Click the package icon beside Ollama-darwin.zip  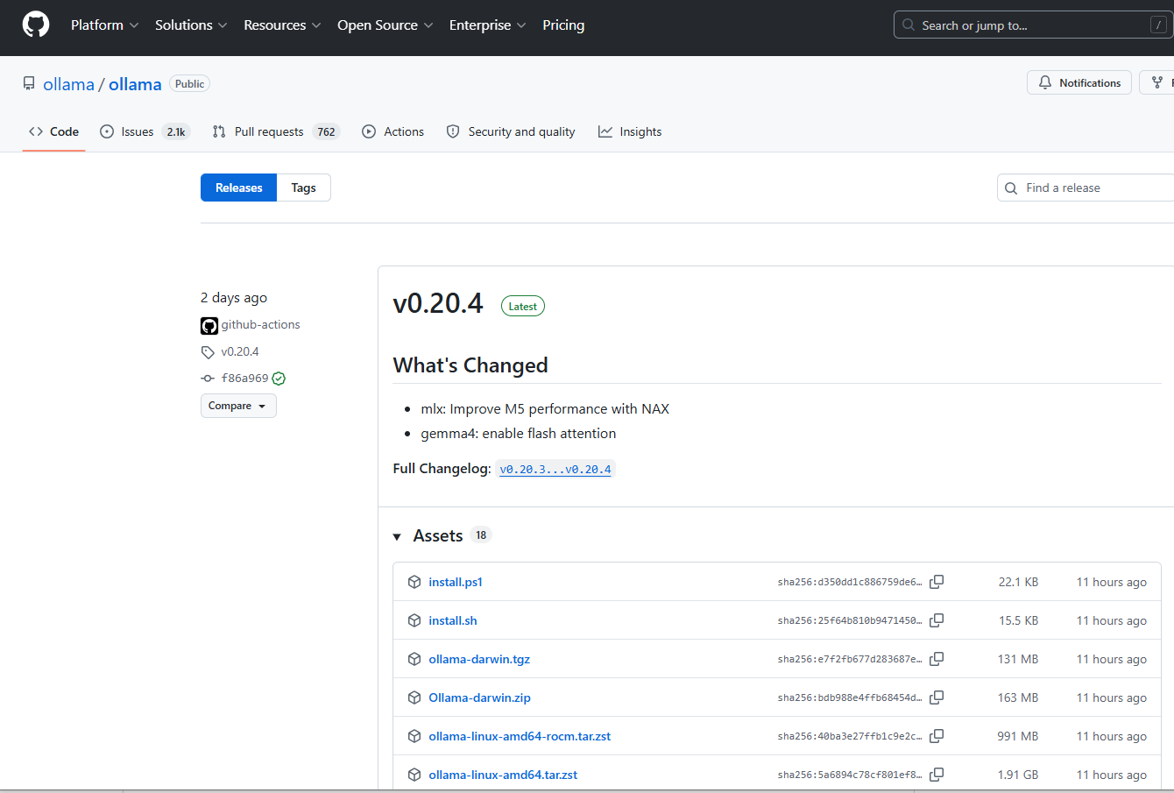[414, 697]
